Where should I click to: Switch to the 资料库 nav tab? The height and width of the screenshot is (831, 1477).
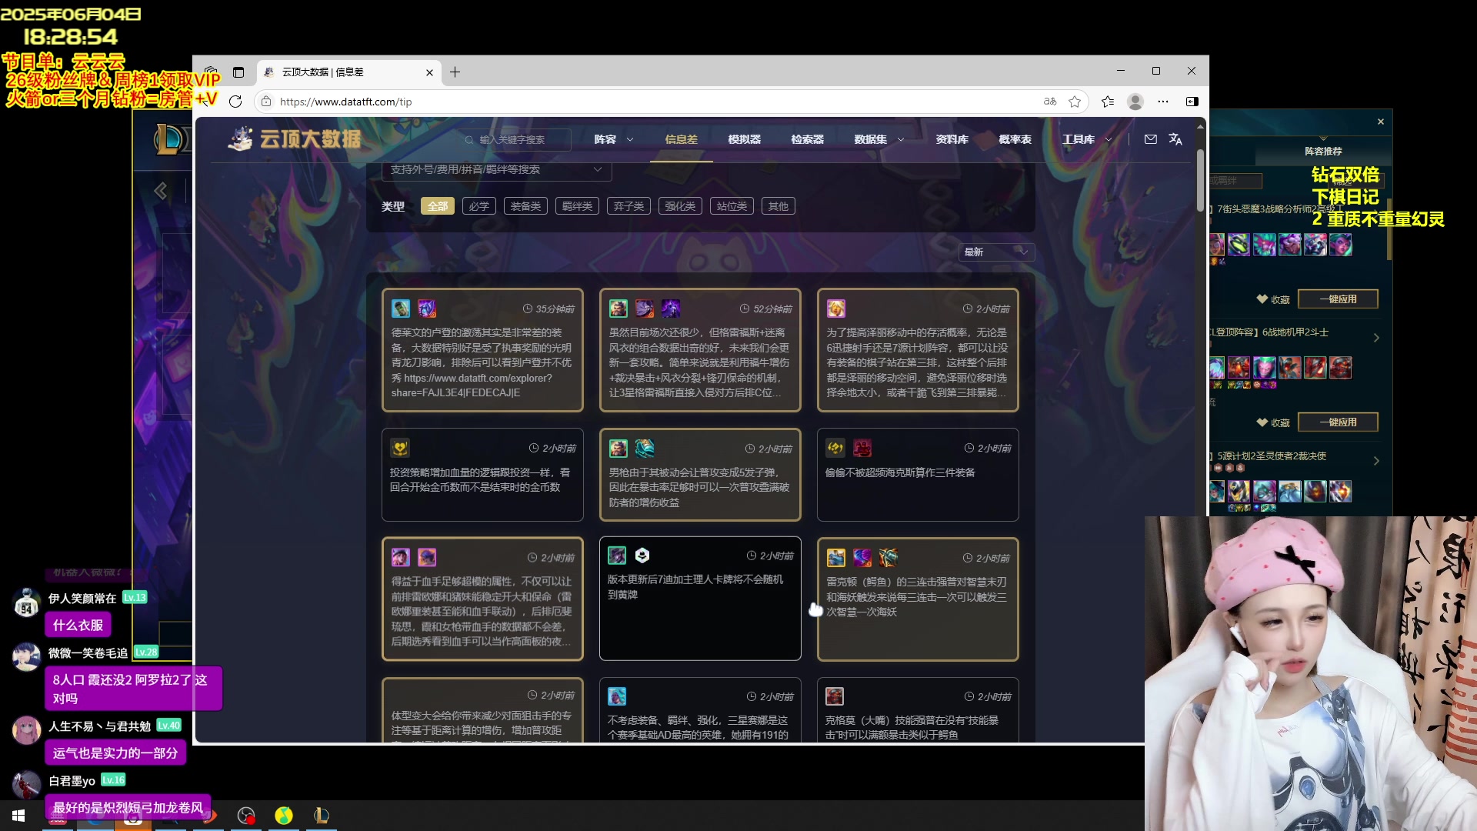pyautogui.click(x=952, y=139)
